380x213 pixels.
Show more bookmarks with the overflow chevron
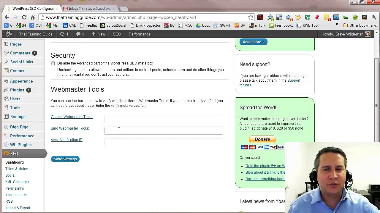[x=337, y=25]
